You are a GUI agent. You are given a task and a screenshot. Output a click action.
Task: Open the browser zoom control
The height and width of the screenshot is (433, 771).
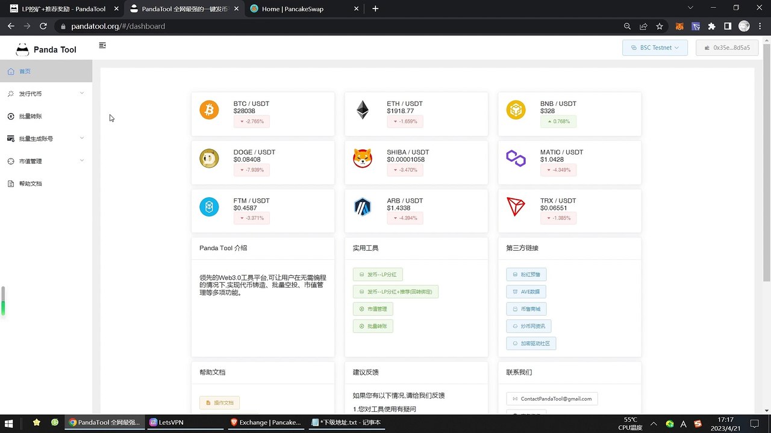click(628, 26)
